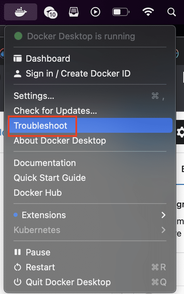Click the circled play button menu bar icon
The width and height of the screenshot is (184, 294).
tap(95, 12)
